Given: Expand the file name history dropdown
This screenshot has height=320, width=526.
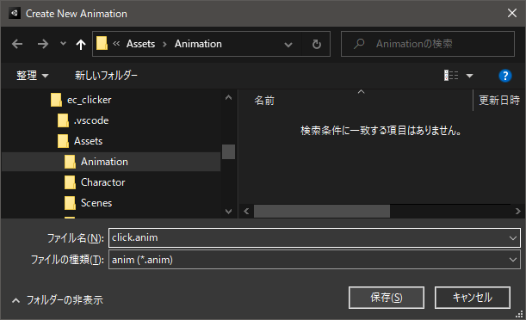Looking at the screenshot, I should pyautogui.click(x=512, y=238).
